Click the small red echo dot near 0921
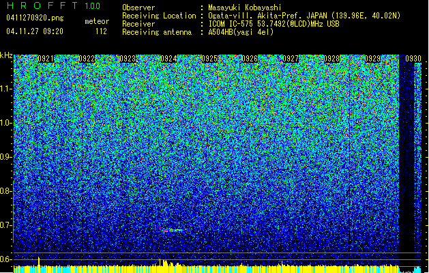 coord(39,229)
